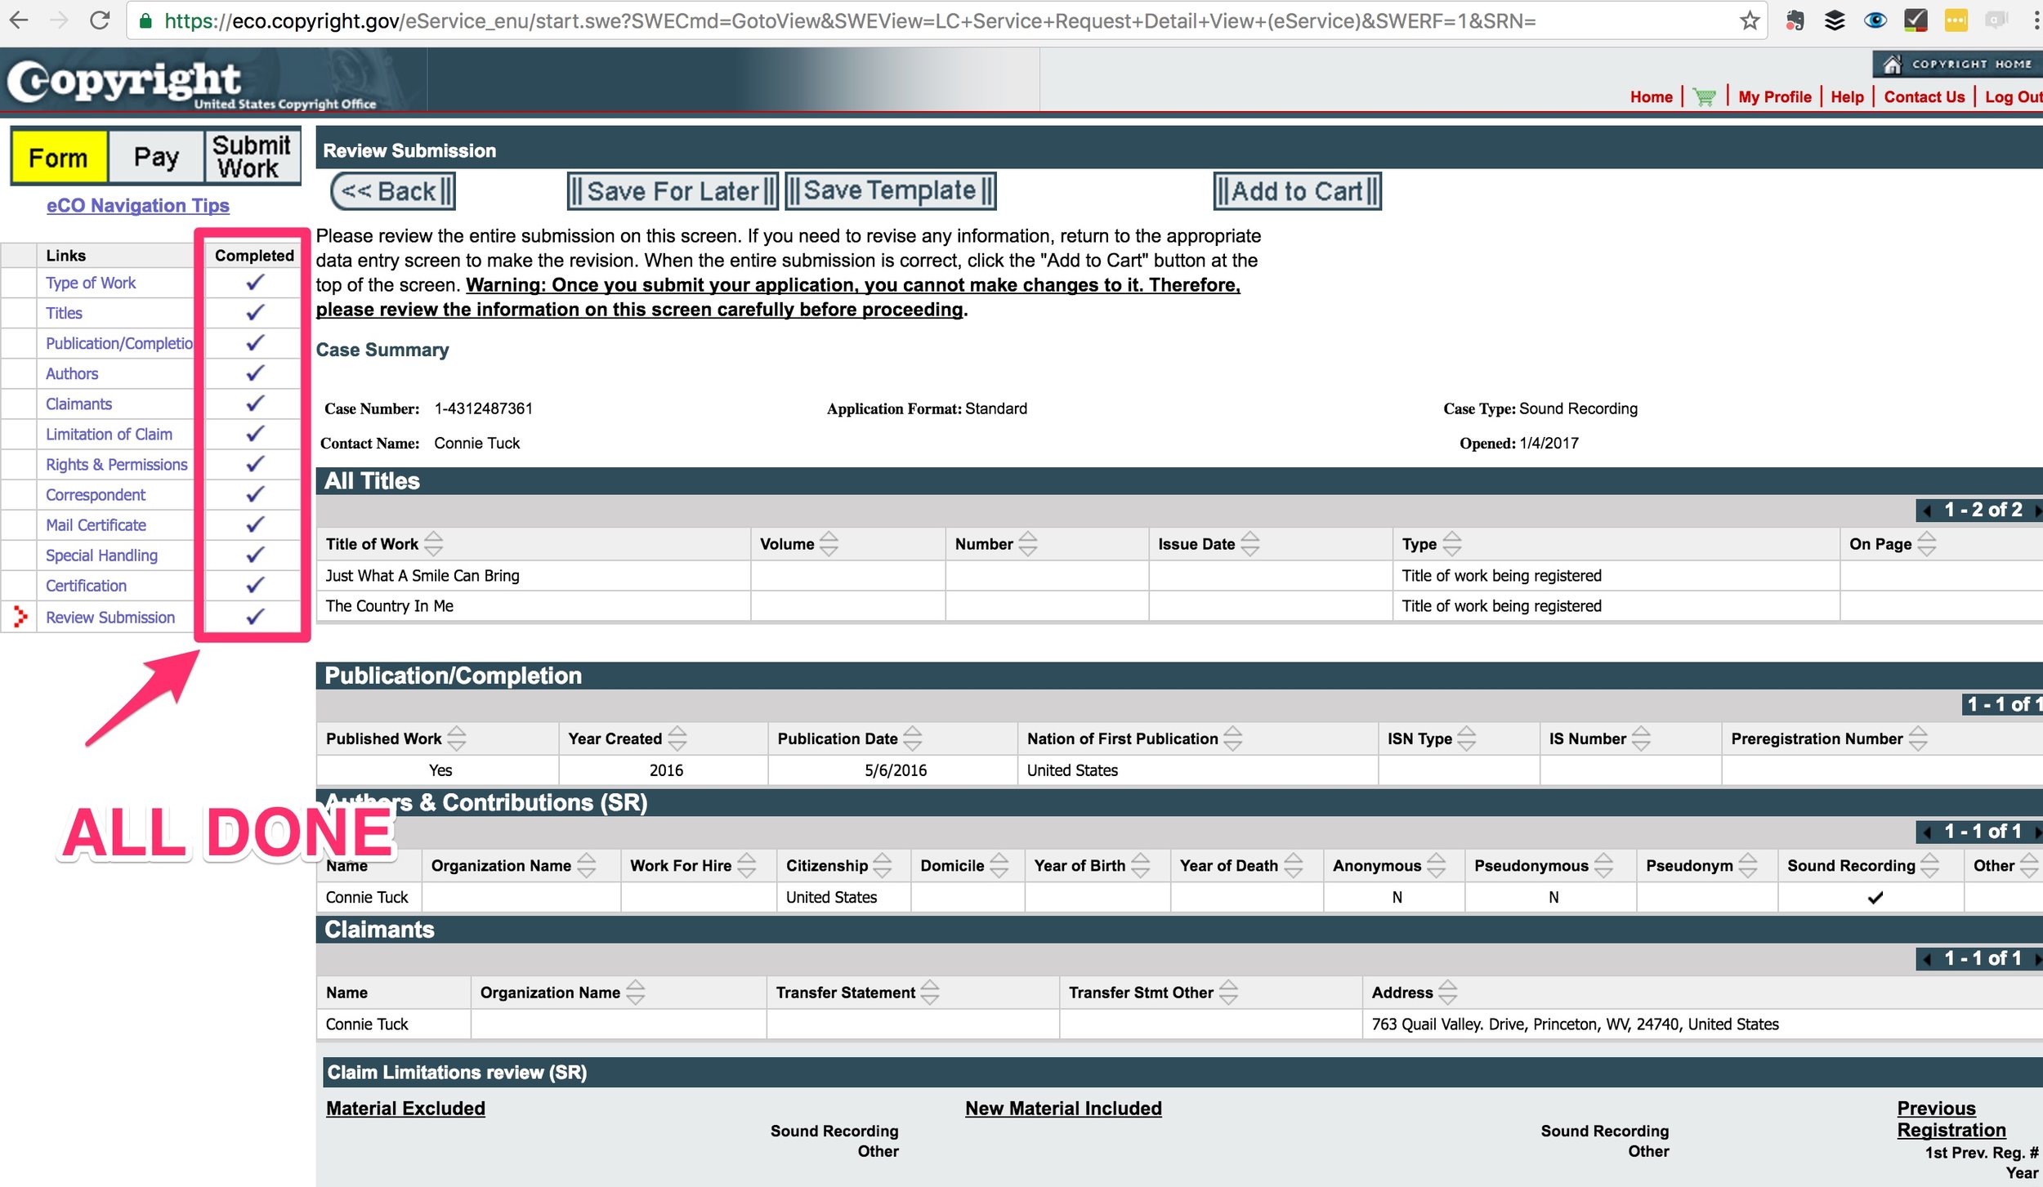The width and height of the screenshot is (2043, 1187).
Task: Open the eCO Navigation Tips link
Action: tap(137, 206)
